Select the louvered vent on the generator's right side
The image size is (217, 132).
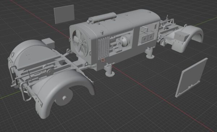coord(144,30)
